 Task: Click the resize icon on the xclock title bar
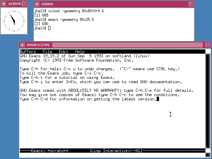[x=25, y=4]
